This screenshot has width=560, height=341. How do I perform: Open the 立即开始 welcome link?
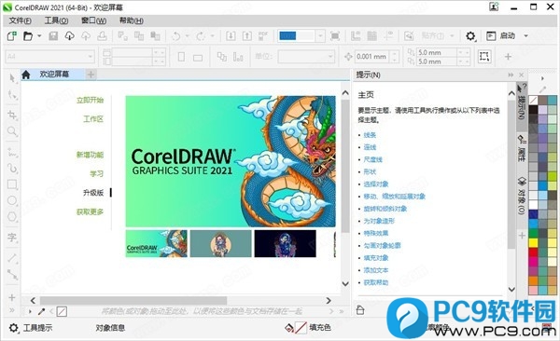[x=90, y=100]
